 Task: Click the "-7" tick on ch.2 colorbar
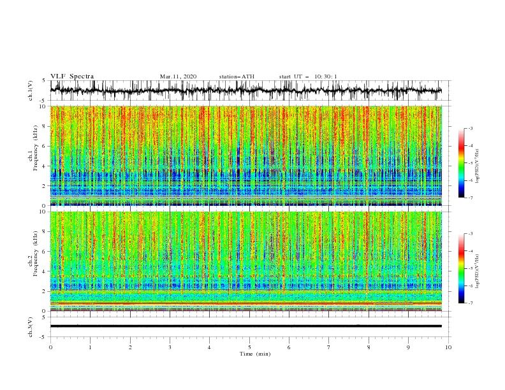coord(471,303)
